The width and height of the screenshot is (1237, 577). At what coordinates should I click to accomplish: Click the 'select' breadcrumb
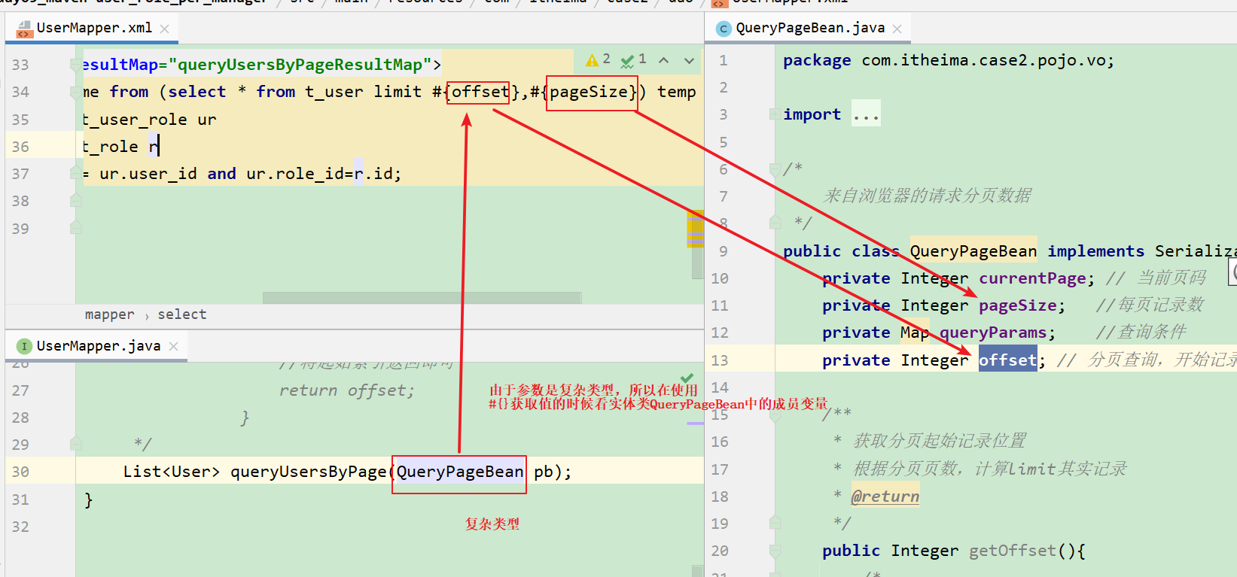[181, 314]
